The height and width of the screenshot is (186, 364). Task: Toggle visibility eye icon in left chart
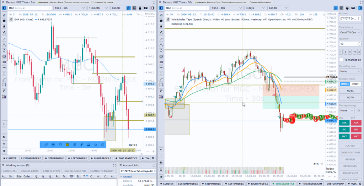tap(4, 137)
